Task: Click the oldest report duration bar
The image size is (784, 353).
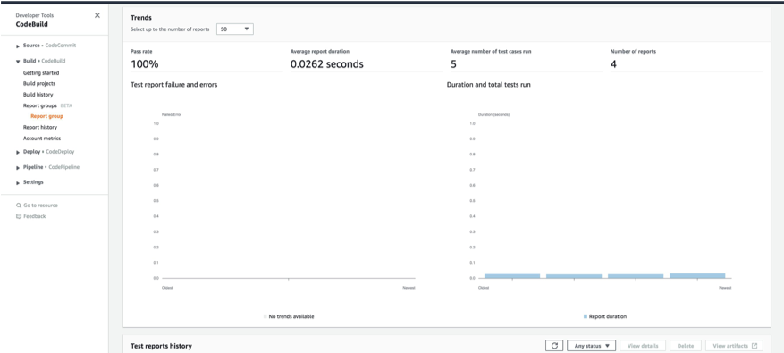Action: (x=512, y=276)
